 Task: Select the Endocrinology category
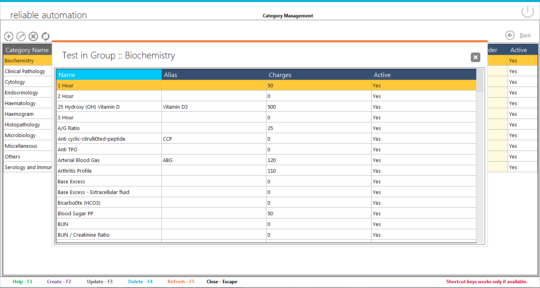[28, 92]
